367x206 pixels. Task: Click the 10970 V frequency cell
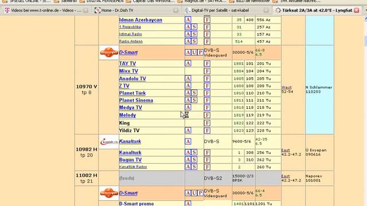coord(87,89)
